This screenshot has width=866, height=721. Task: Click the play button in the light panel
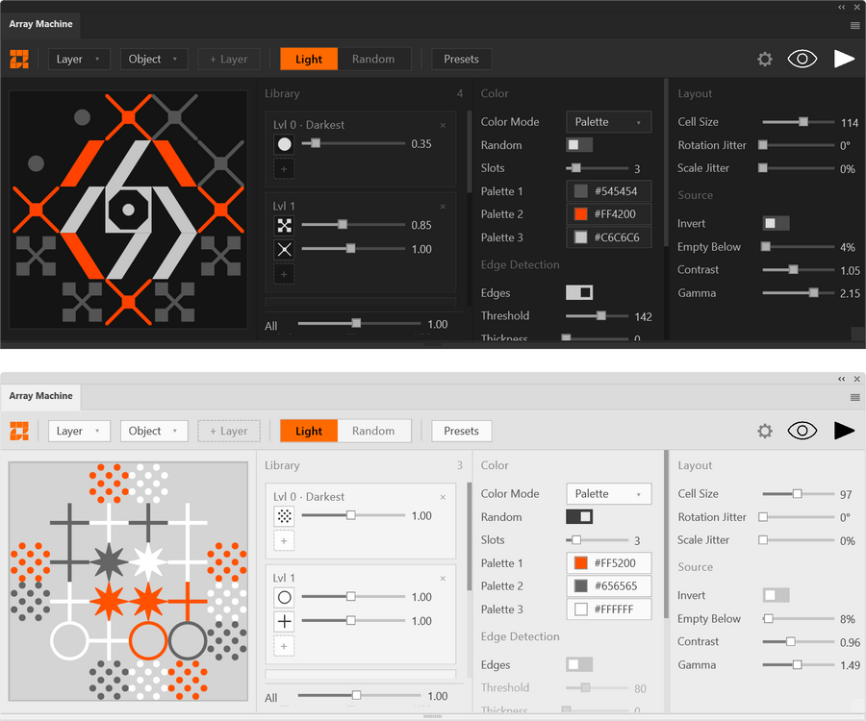[844, 431]
